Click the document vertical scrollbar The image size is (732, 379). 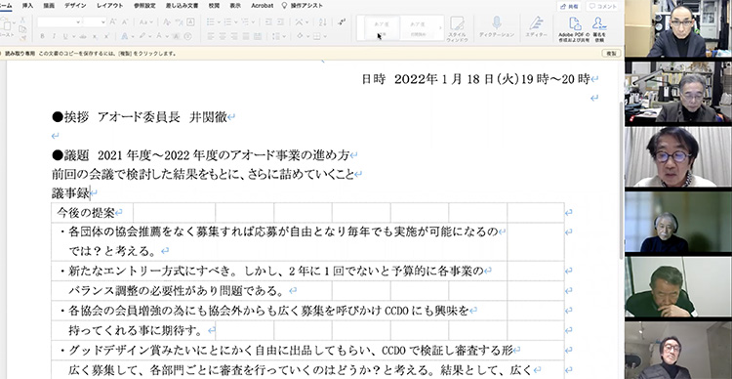click(x=621, y=180)
